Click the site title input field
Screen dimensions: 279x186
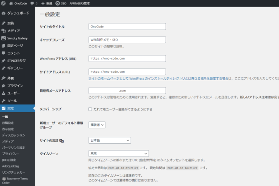pyautogui.click(x=127, y=27)
